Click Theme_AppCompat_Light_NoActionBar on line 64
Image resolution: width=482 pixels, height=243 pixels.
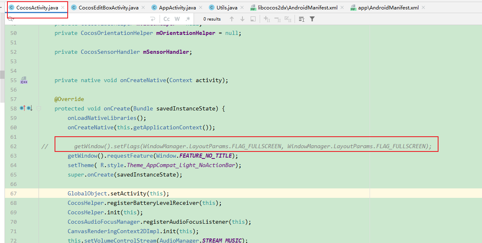181,165
